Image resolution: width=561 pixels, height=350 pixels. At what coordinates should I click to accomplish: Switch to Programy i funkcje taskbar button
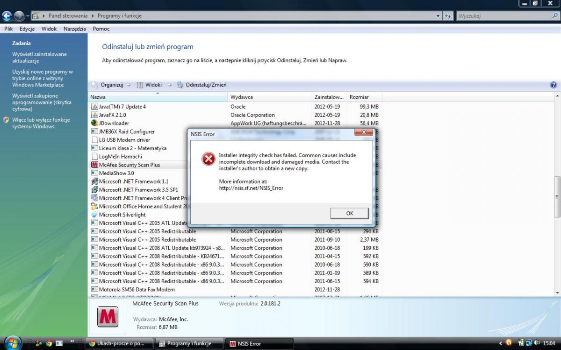coord(190,343)
